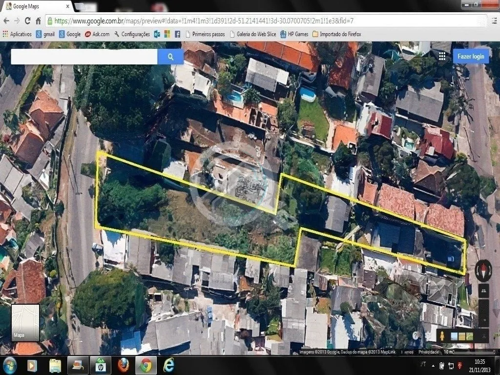Image resolution: width=500 pixels, height=375 pixels.
Task: Click the Fazer login button
Action: (471, 57)
